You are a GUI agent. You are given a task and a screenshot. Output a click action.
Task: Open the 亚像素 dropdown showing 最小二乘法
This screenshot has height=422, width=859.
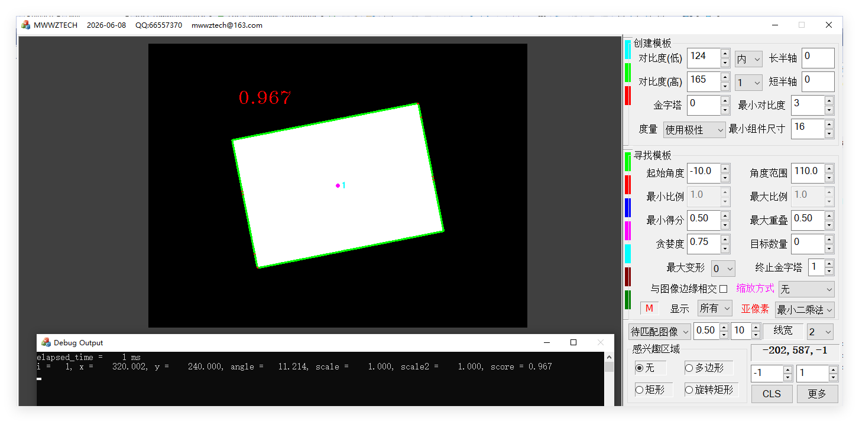805,309
